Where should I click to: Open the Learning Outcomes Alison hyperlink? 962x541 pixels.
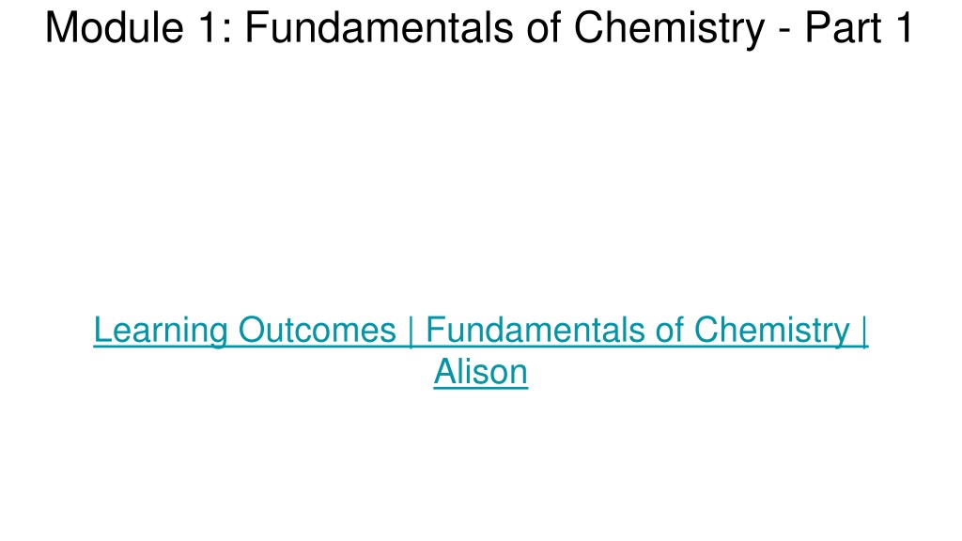pyautogui.click(x=480, y=350)
